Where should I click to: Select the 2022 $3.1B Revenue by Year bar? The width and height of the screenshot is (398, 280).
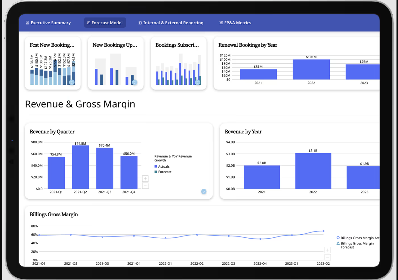pos(313,171)
